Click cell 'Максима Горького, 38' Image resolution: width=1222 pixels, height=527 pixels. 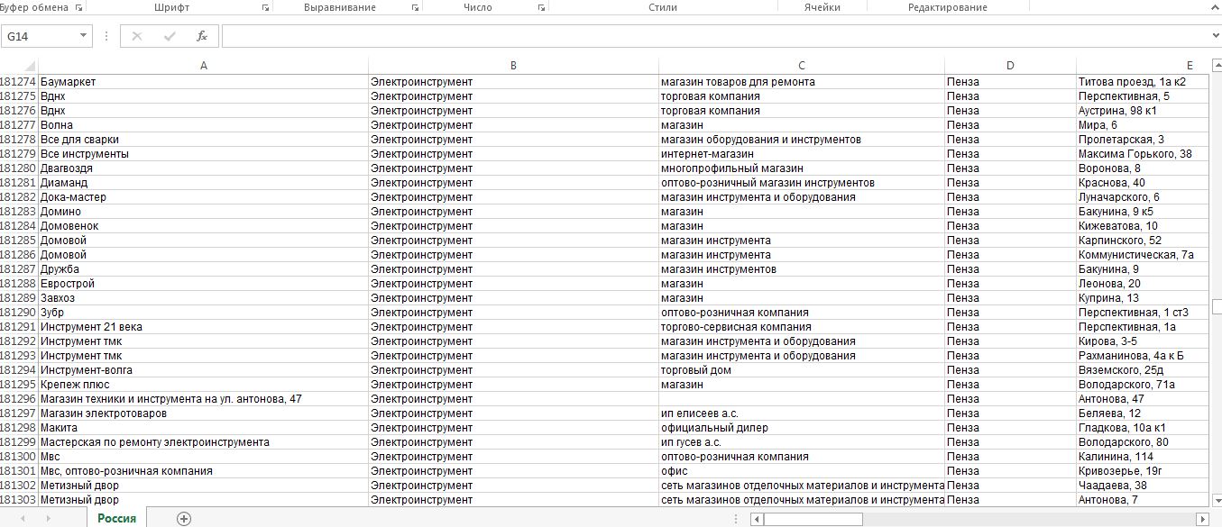point(1143,154)
